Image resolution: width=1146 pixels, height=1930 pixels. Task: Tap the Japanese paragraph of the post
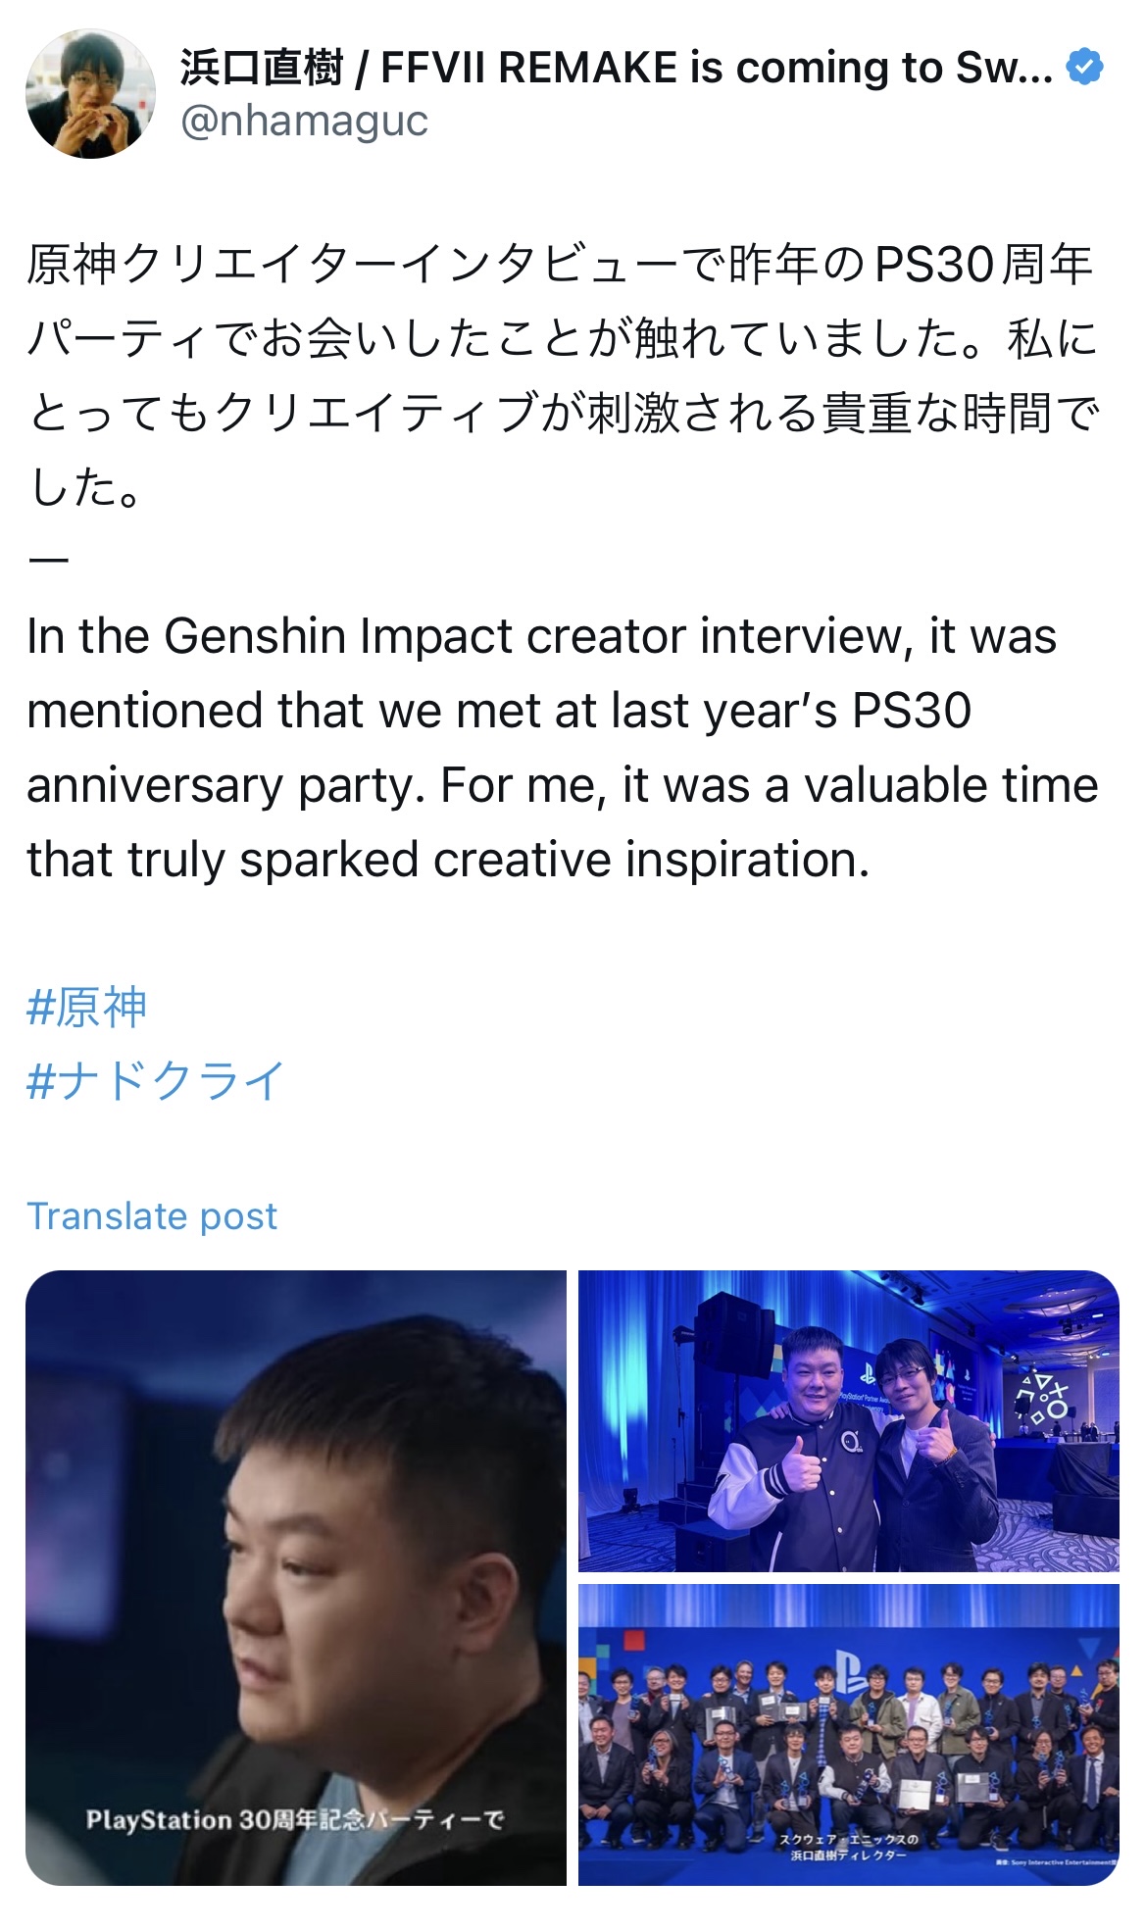(564, 375)
